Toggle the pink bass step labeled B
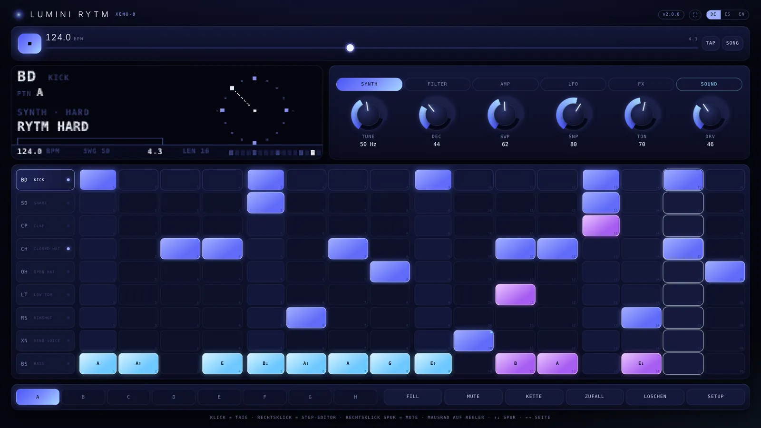Image resolution: width=761 pixels, height=428 pixels. tap(515, 364)
